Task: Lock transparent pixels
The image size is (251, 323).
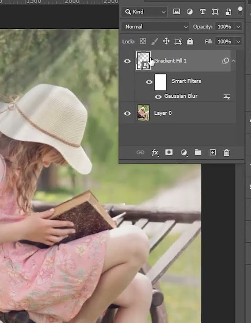Action: click(x=143, y=41)
